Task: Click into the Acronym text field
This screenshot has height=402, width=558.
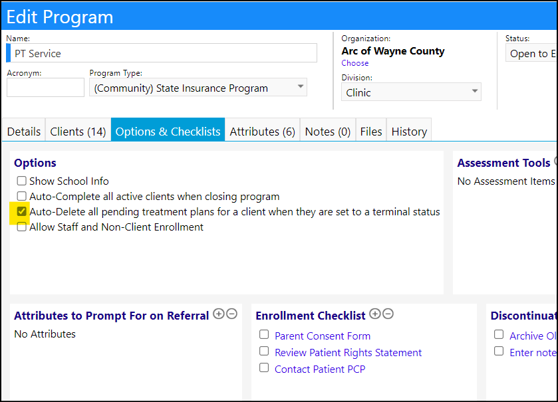Action: point(45,88)
